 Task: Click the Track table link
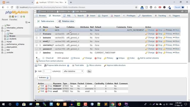pos(78,65)
